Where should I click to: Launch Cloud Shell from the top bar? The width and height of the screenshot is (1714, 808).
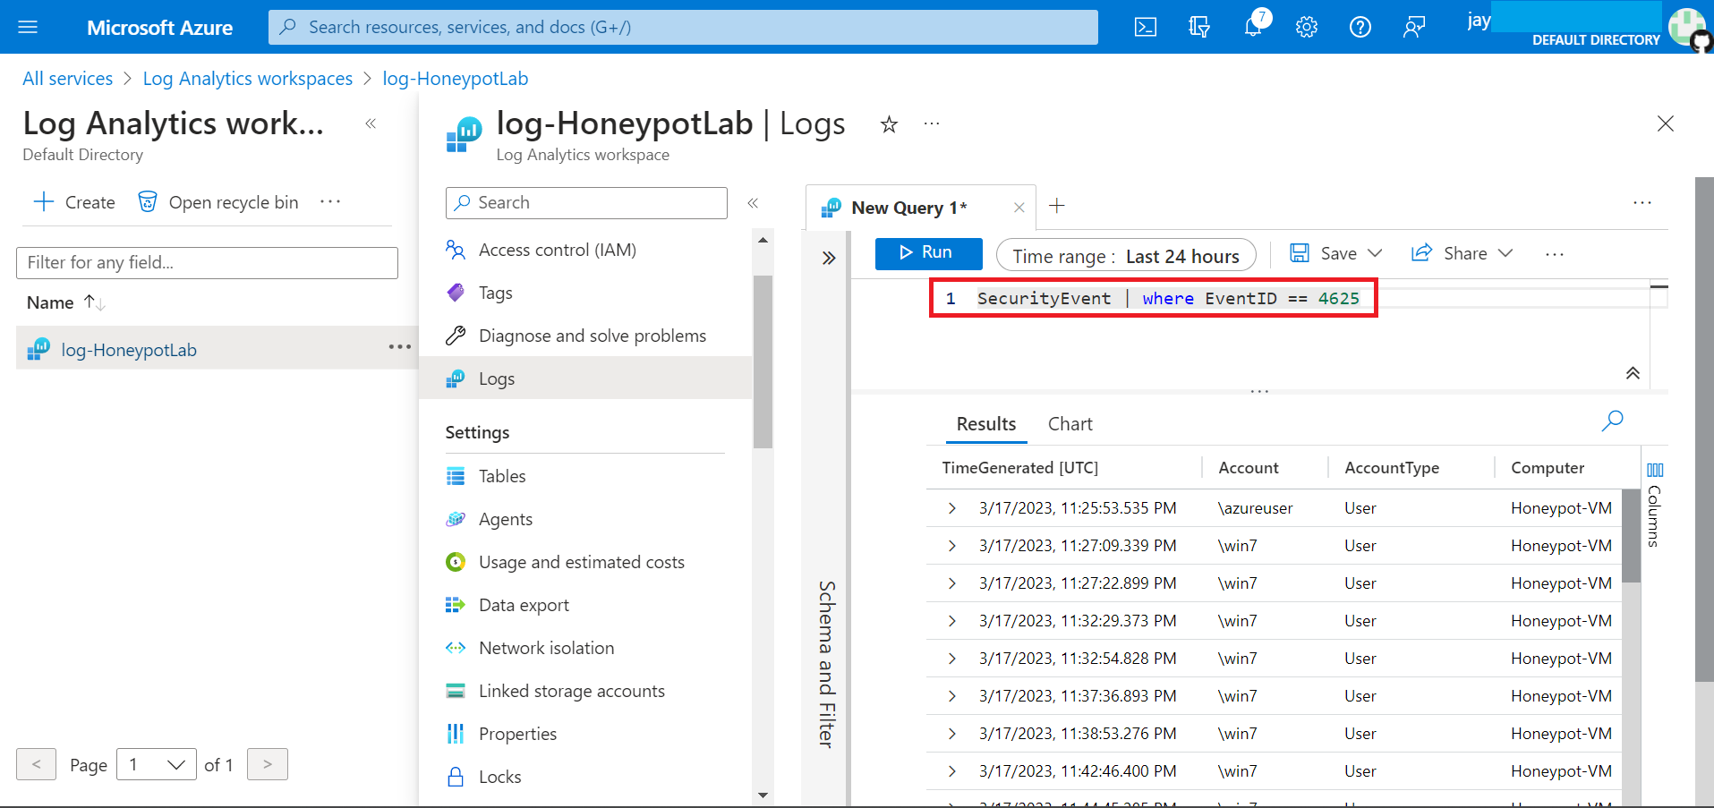point(1146,27)
